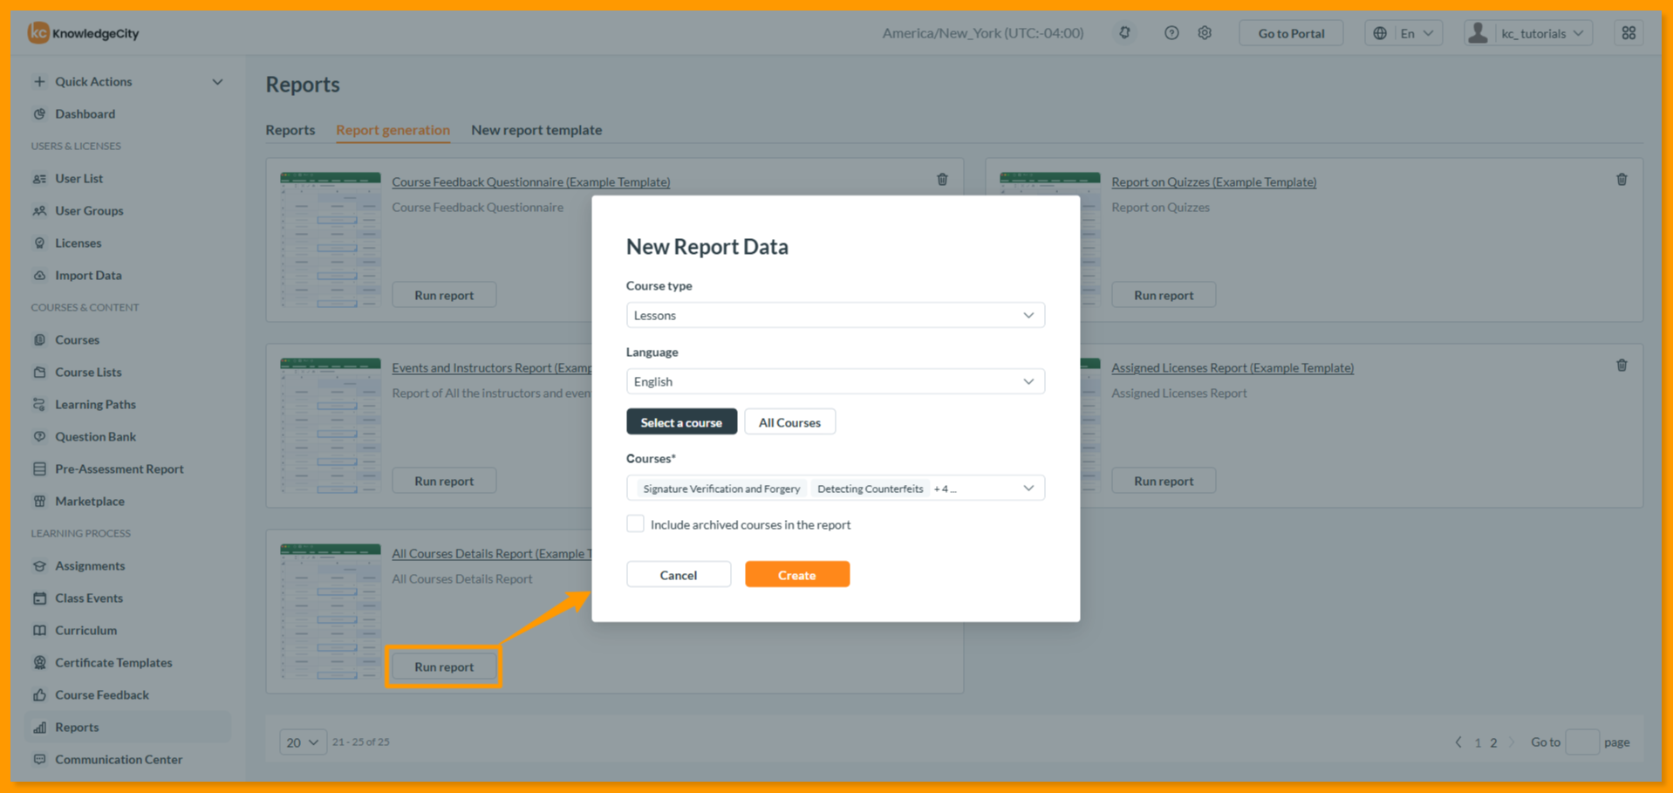Image resolution: width=1673 pixels, height=793 pixels.
Task: Open Question Bank in sidebar
Action: 95,436
